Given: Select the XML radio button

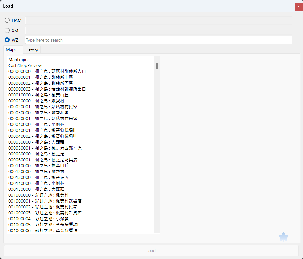Looking at the screenshot, I should [x=7, y=30].
